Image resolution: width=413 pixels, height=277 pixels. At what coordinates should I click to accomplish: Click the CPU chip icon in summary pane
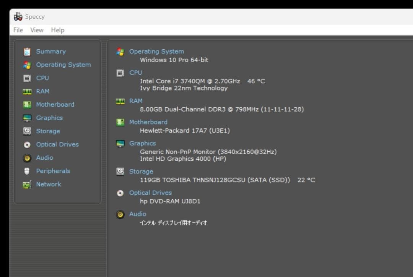coord(120,73)
